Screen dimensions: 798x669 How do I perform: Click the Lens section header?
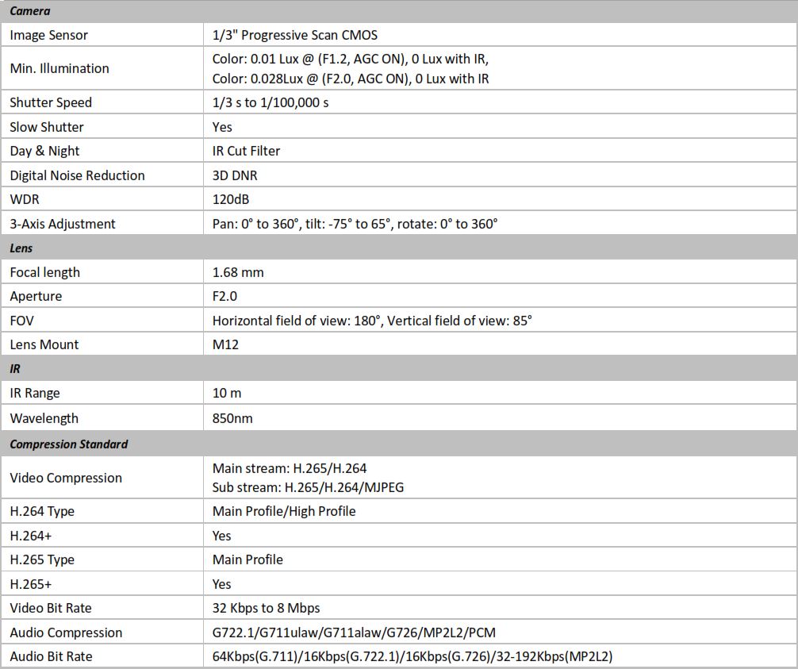point(21,248)
